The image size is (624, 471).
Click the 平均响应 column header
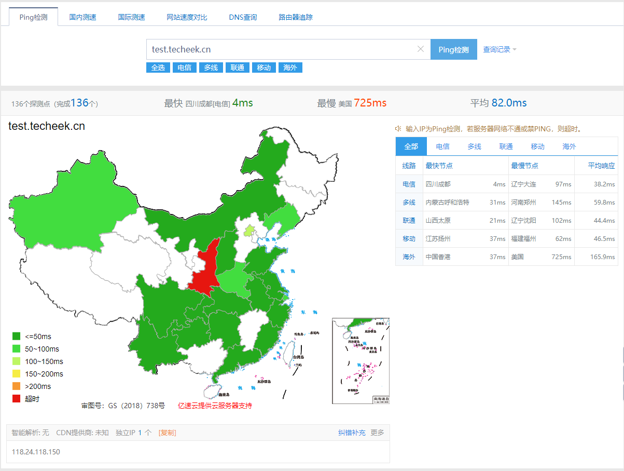pos(601,166)
